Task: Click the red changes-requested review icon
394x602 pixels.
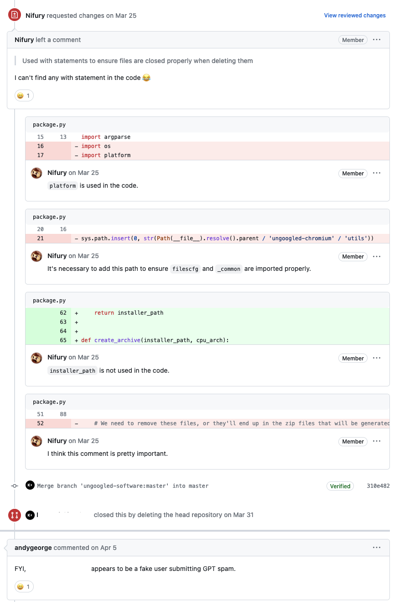Action: click(x=14, y=14)
